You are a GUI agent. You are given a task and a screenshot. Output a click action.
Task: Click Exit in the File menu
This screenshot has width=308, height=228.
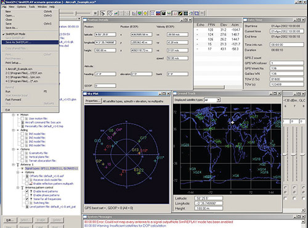[30, 110]
